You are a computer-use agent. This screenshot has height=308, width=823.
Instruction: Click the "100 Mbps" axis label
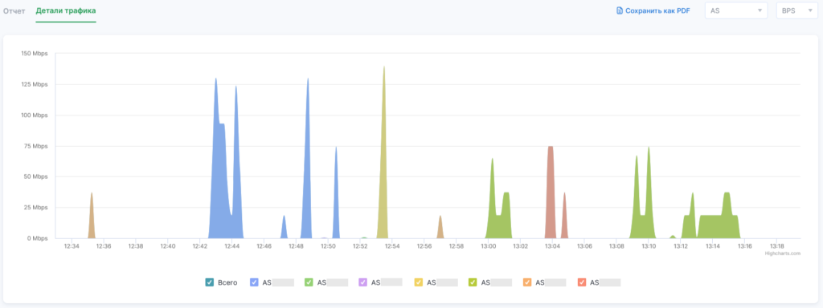tap(34, 115)
